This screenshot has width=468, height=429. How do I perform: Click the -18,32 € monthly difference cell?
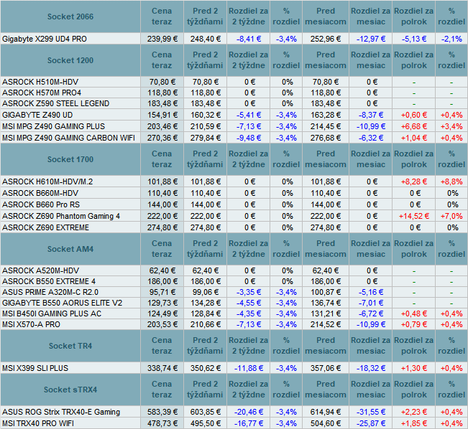click(x=371, y=368)
